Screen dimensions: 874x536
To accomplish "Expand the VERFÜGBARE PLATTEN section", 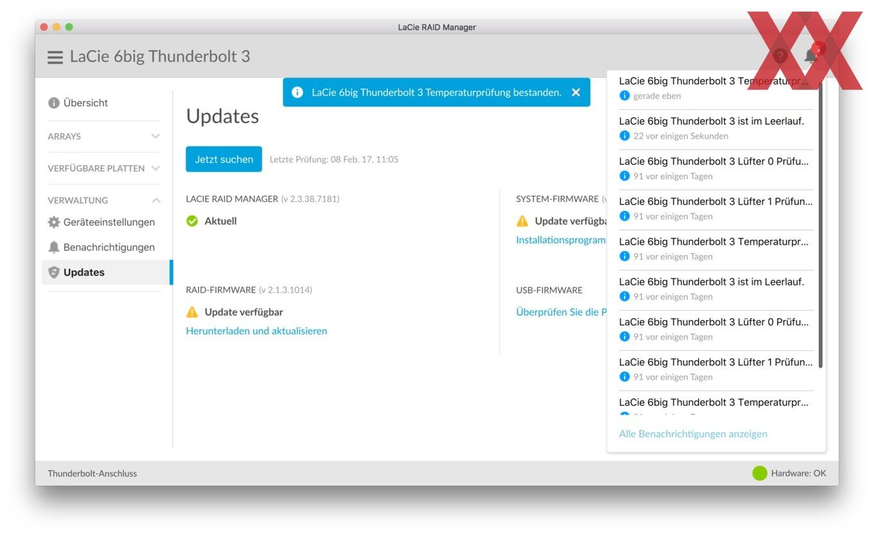I will (104, 168).
